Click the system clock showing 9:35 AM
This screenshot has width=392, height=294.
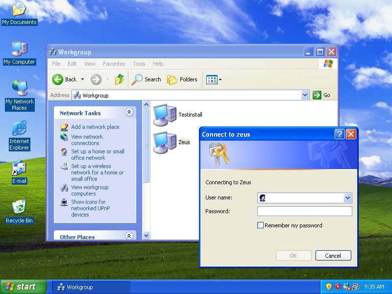[x=374, y=287]
